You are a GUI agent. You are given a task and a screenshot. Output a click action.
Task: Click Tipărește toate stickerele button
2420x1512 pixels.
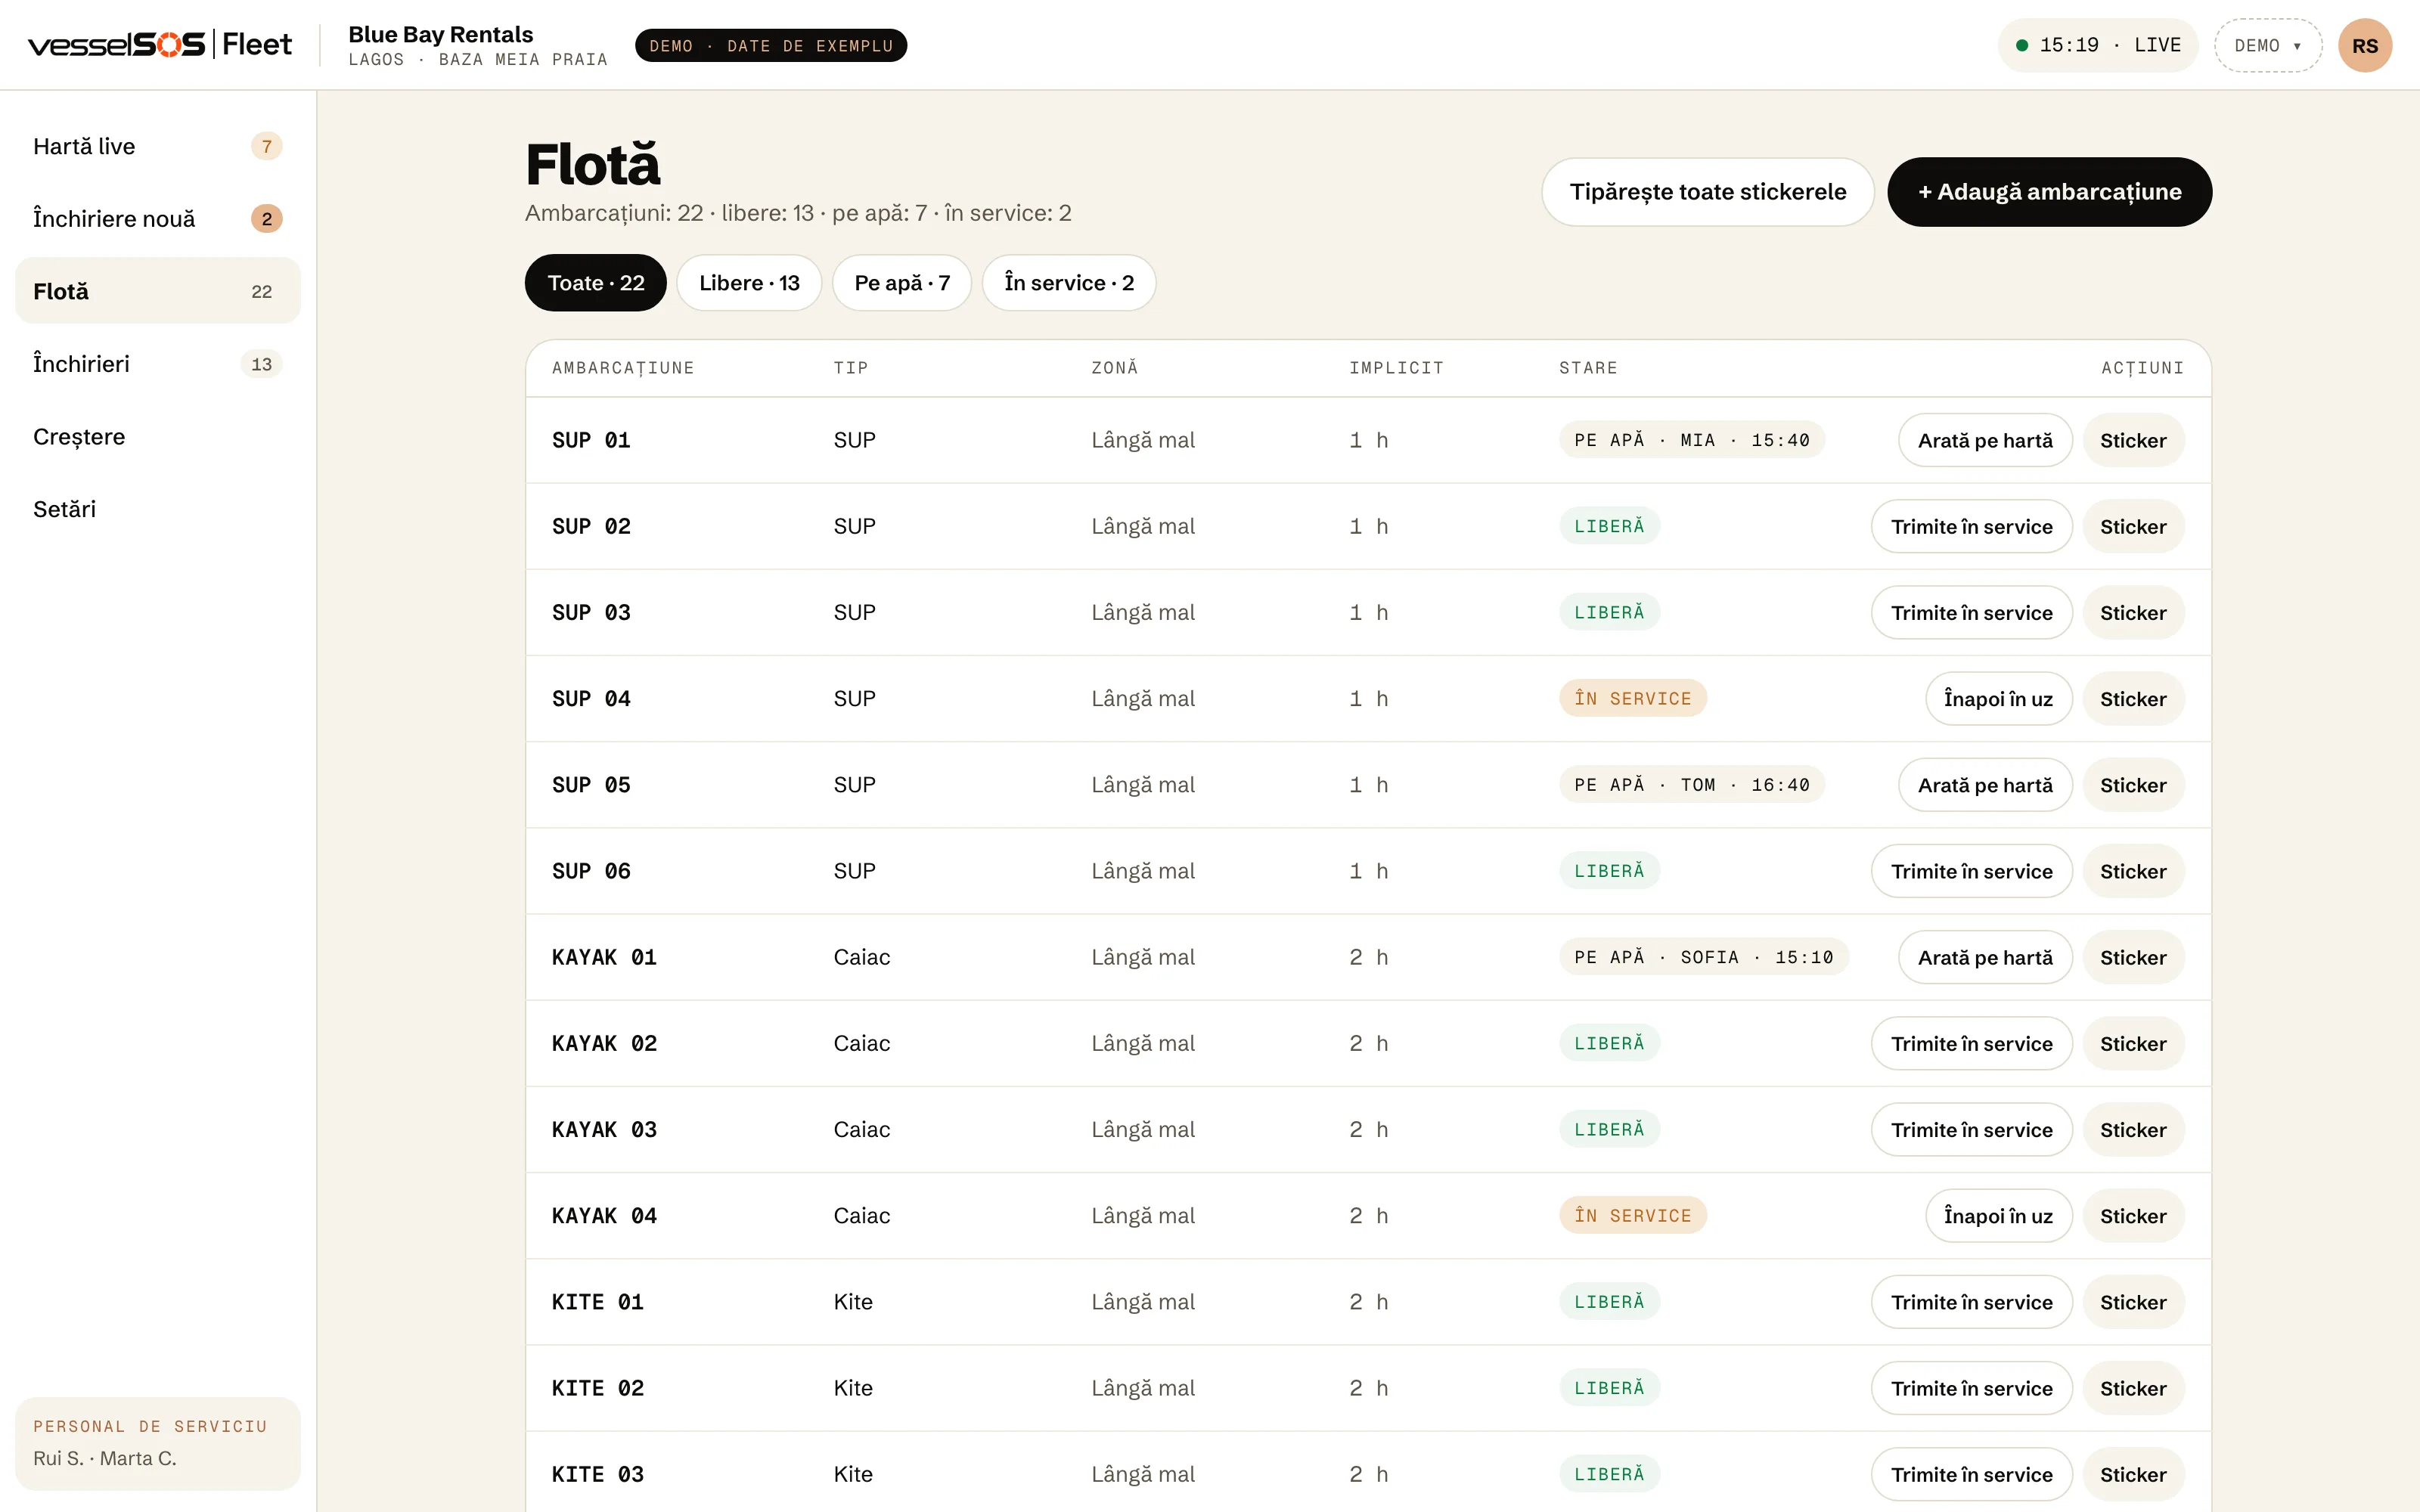click(1707, 192)
